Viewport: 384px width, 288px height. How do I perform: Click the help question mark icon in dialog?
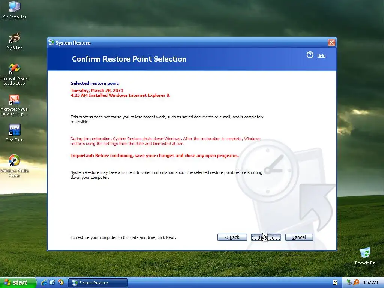pos(310,55)
